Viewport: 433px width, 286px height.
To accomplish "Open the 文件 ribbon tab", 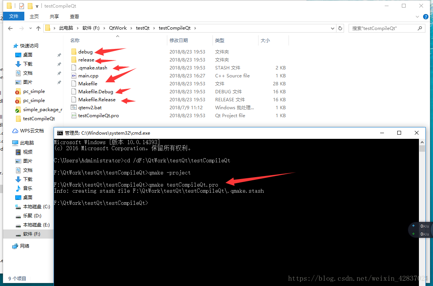I will 14,16.
